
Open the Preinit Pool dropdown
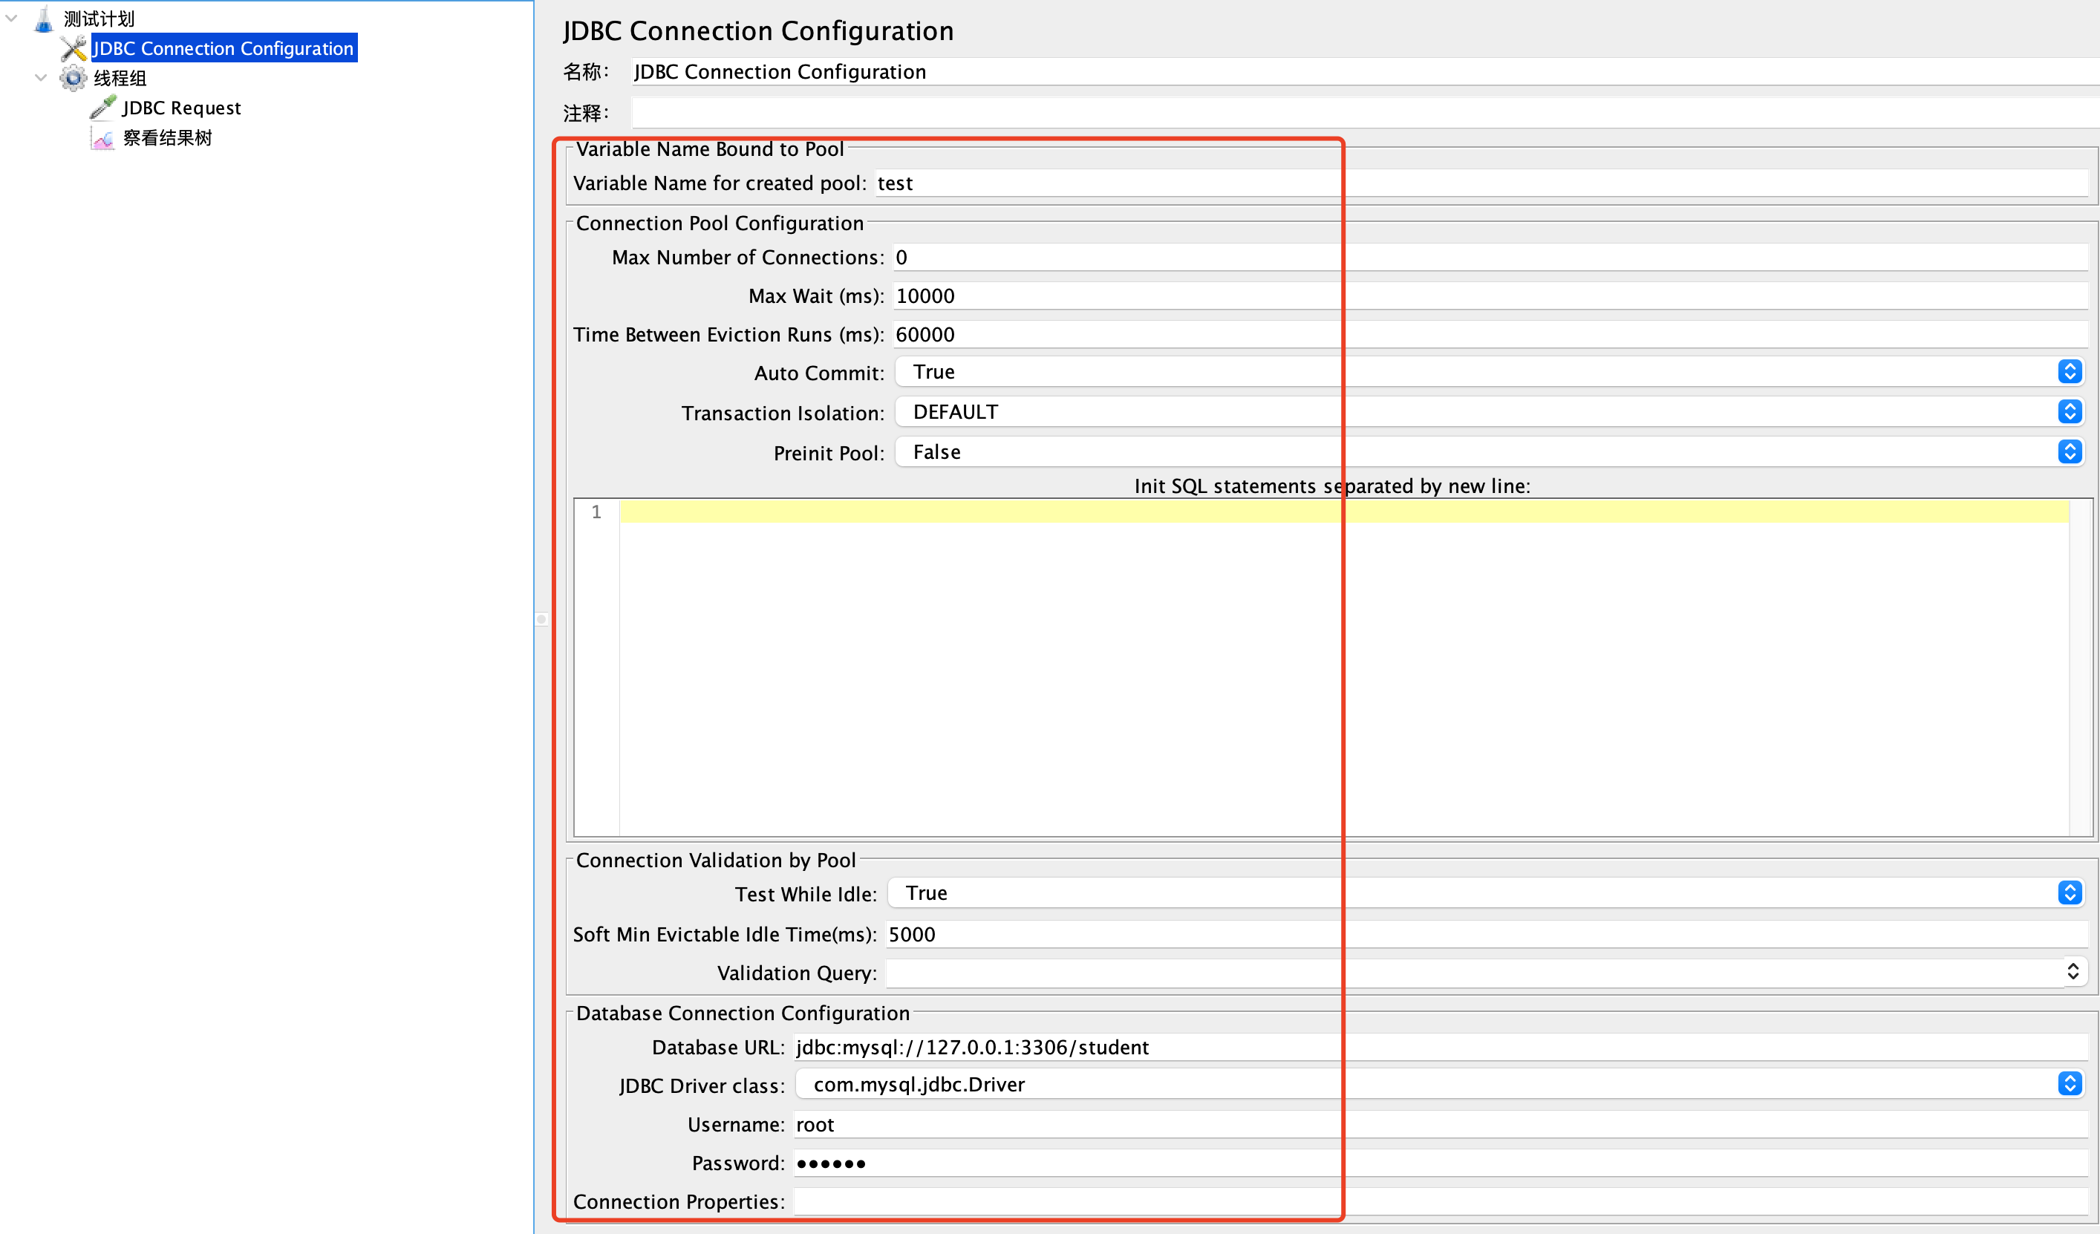[2069, 451]
